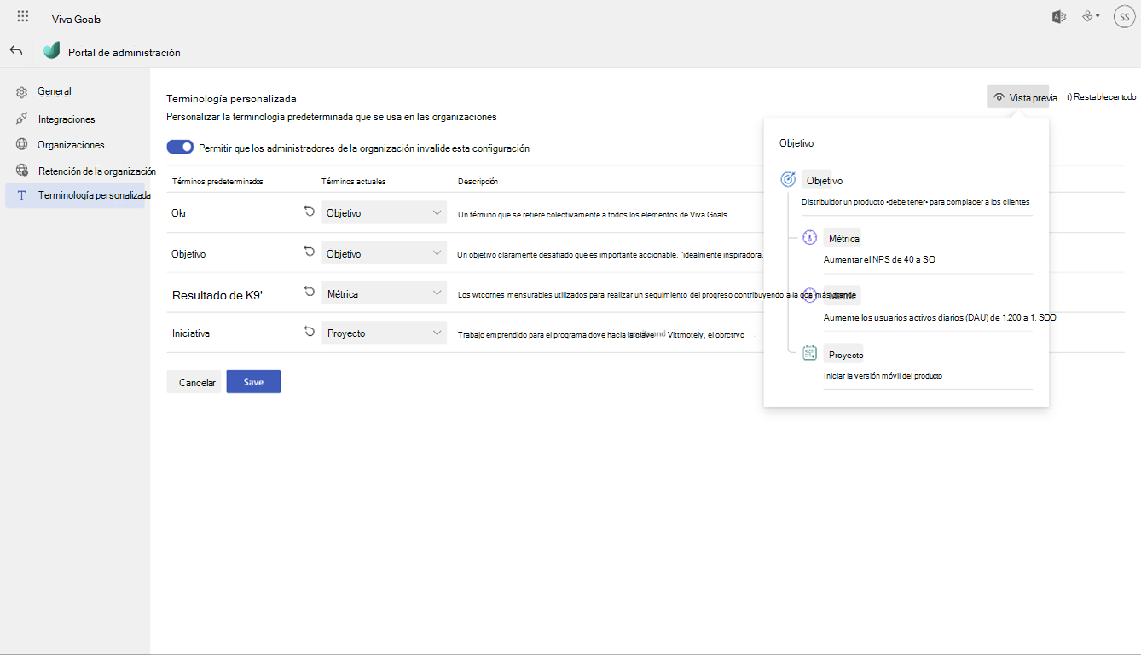The width and height of the screenshot is (1141, 655).
Task: Click the Métrica label in preview
Action: click(843, 238)
